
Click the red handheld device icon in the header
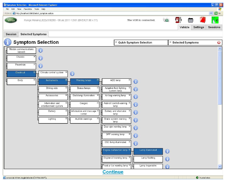point(178,20)
